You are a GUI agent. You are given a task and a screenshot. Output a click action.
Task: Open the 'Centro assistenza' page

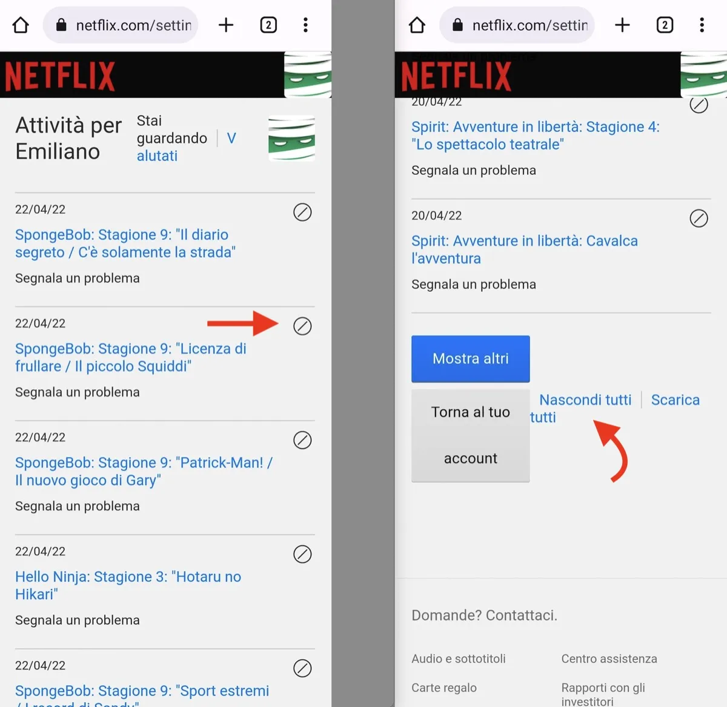pyautogui.click(x=608, y=659)
